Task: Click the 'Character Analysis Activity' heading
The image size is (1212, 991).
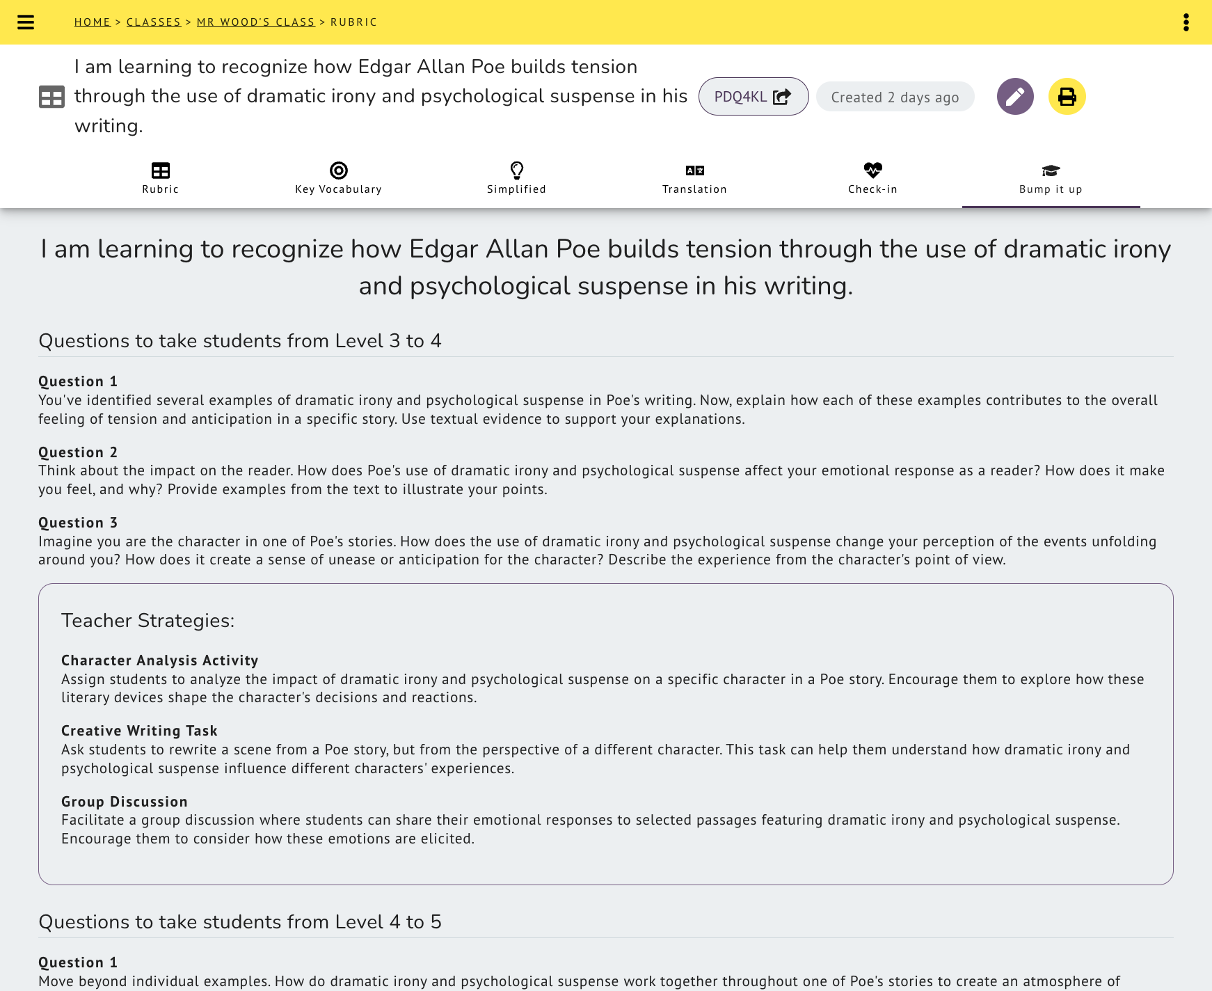Action: pyautogui.click(x=160, y=660)
